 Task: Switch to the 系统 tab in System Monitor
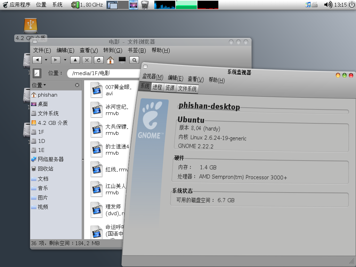[x=145, y=86]
